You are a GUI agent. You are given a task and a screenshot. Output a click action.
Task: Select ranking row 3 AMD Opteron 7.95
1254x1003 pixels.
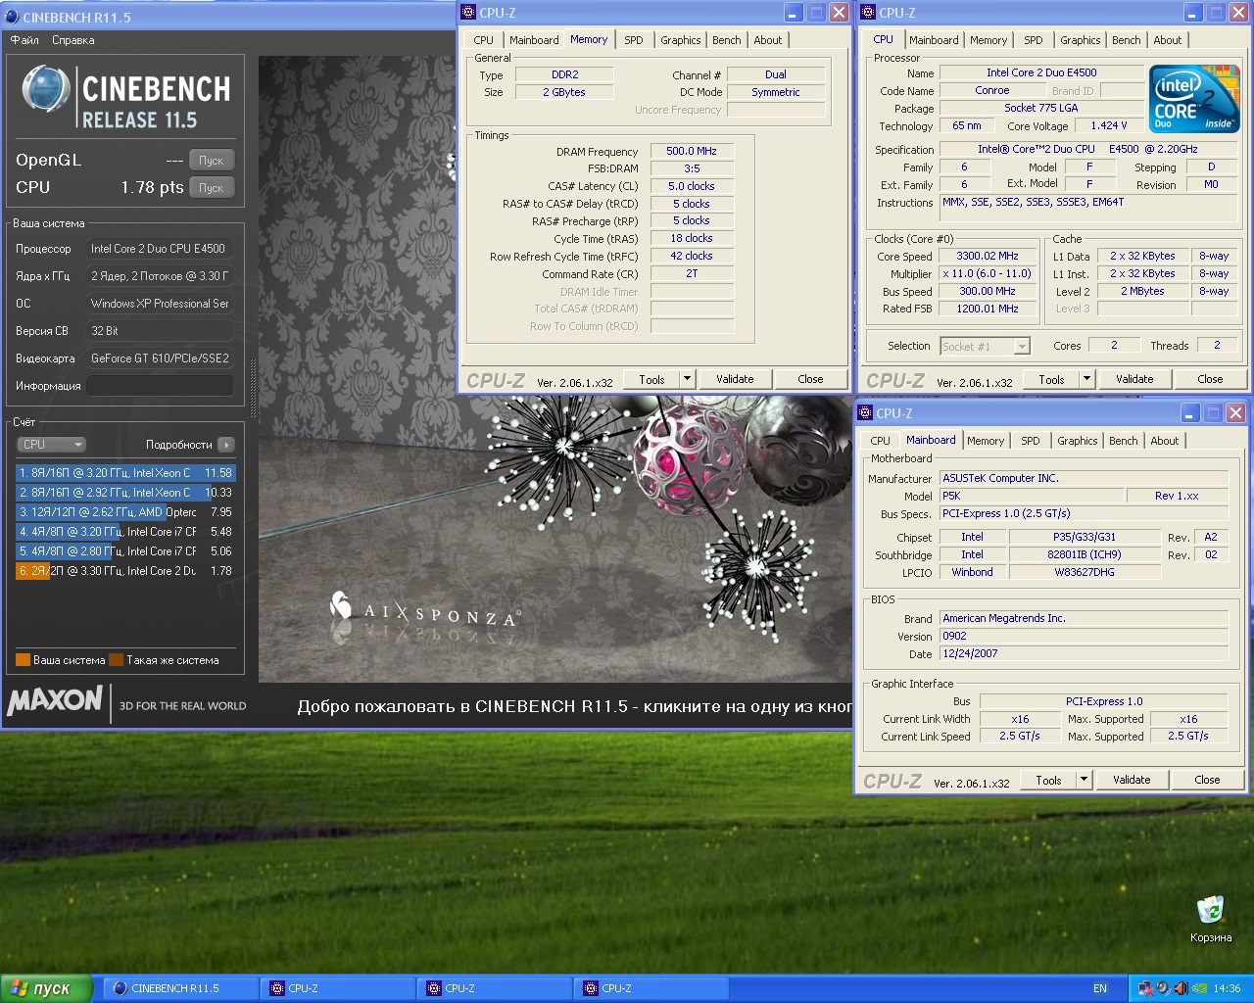[124, 512]
